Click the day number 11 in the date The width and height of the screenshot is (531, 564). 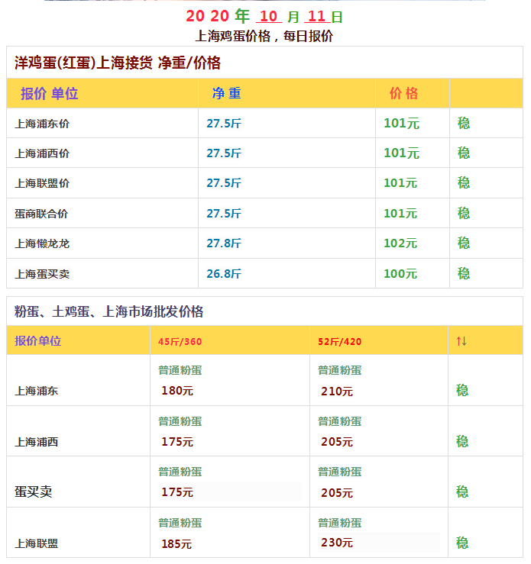316,17
